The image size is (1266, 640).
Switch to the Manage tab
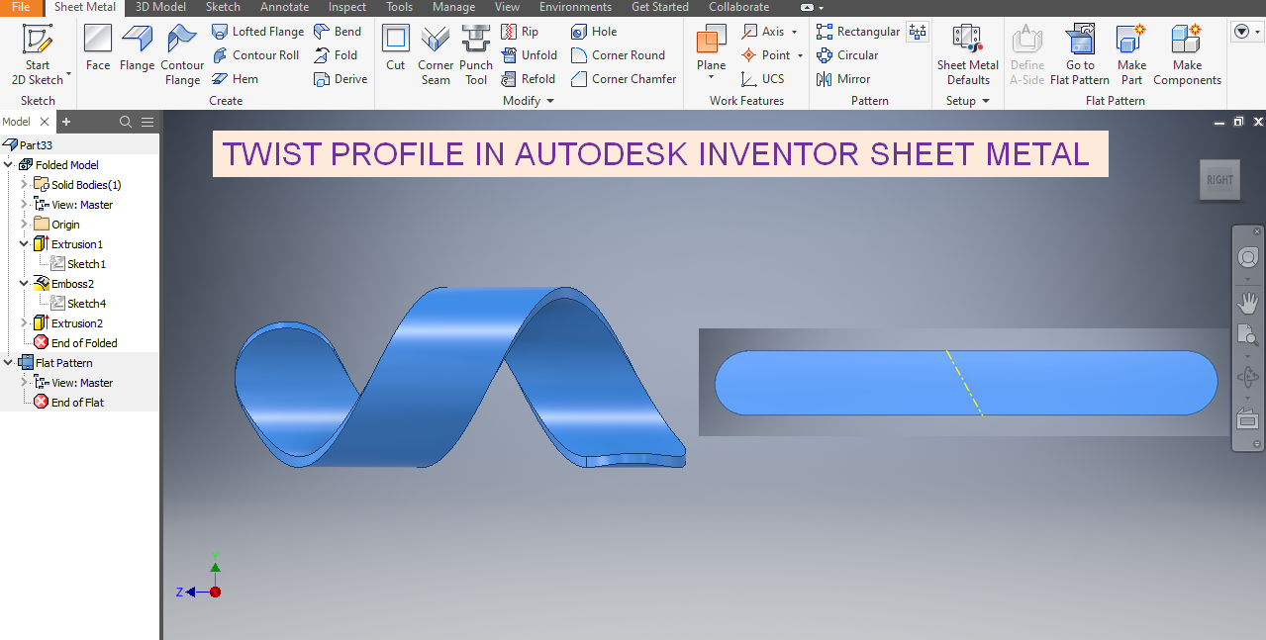click(454, 7)
